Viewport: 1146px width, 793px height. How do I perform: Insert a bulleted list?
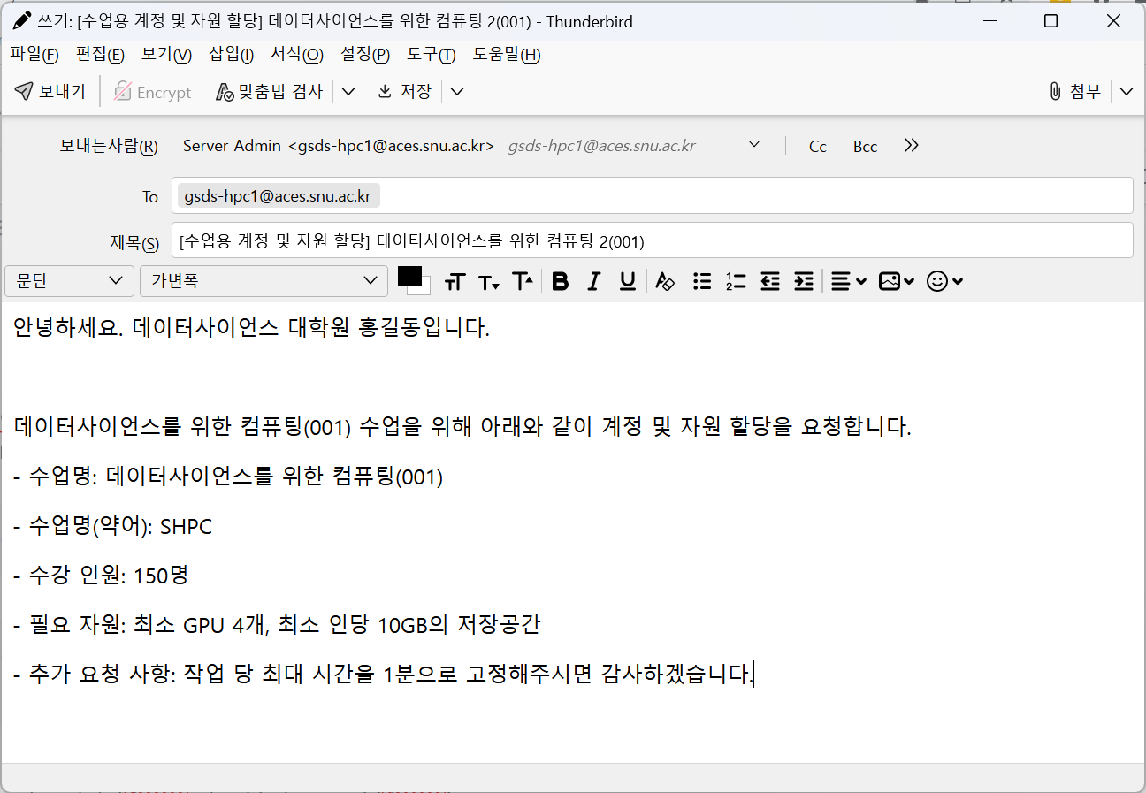702,281
